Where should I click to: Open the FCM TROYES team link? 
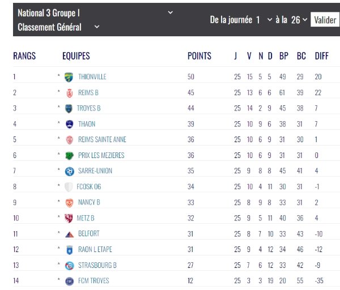click(x=94, y=280)
